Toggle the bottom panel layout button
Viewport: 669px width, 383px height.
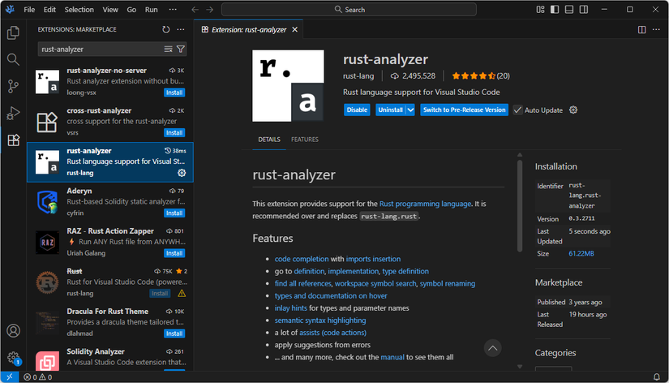[569, 10]
